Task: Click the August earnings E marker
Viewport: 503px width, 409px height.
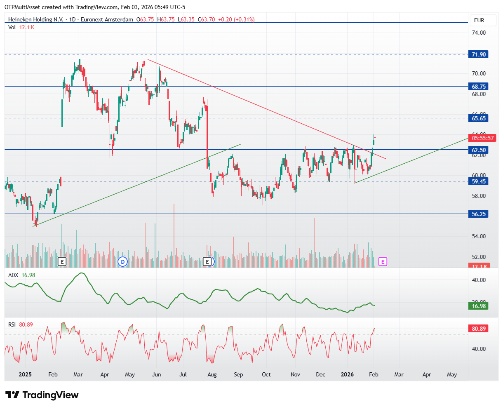Action: (x=208, y=261)
